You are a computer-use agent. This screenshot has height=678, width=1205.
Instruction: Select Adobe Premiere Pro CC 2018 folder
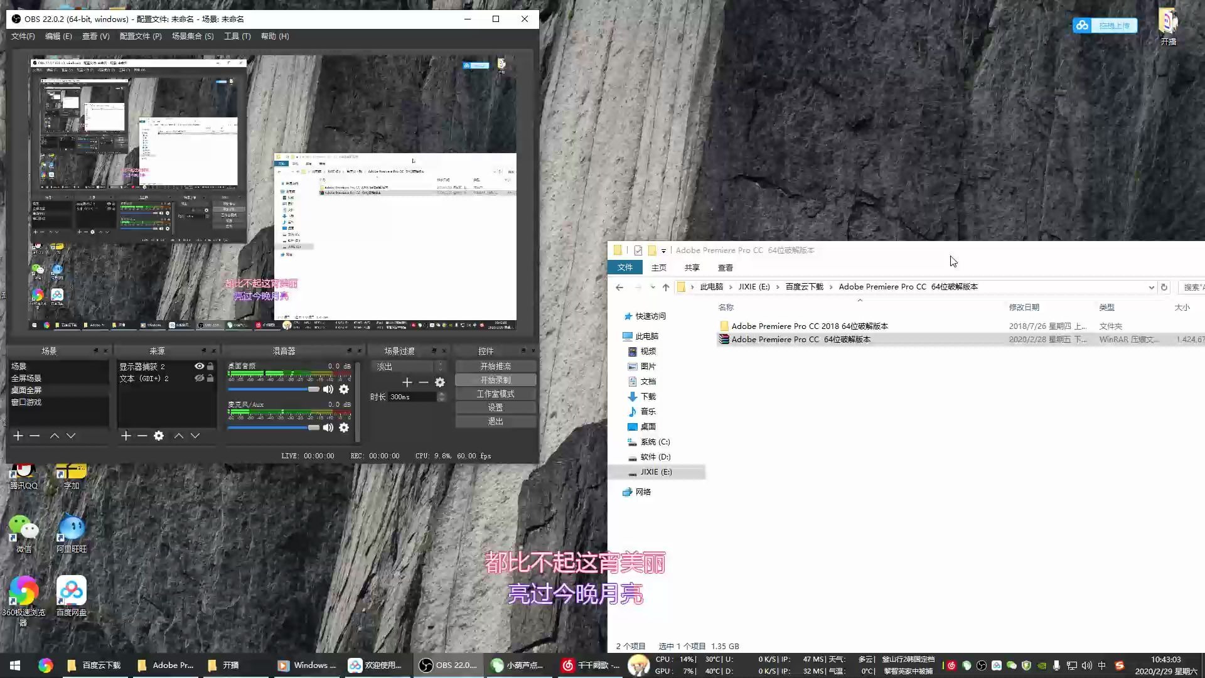pos(810,326)
